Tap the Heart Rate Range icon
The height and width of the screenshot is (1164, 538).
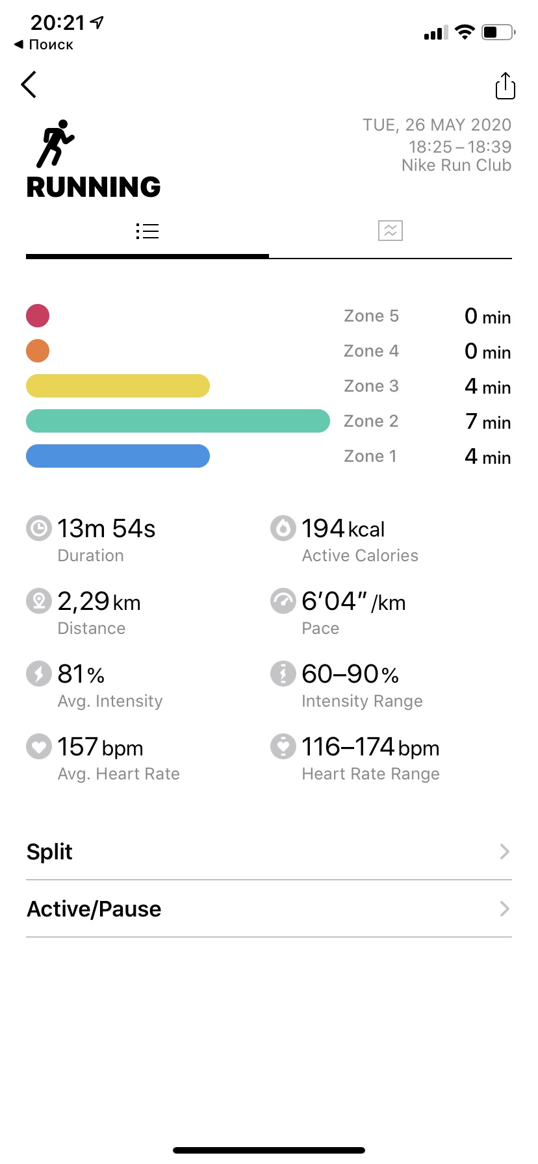(283, 746)
